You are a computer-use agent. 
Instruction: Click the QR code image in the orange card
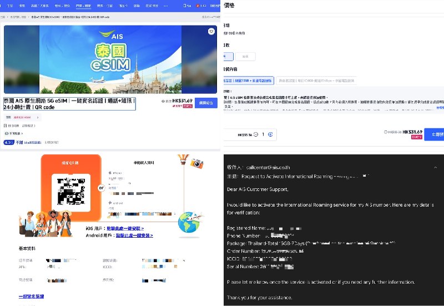pos(71,191)
